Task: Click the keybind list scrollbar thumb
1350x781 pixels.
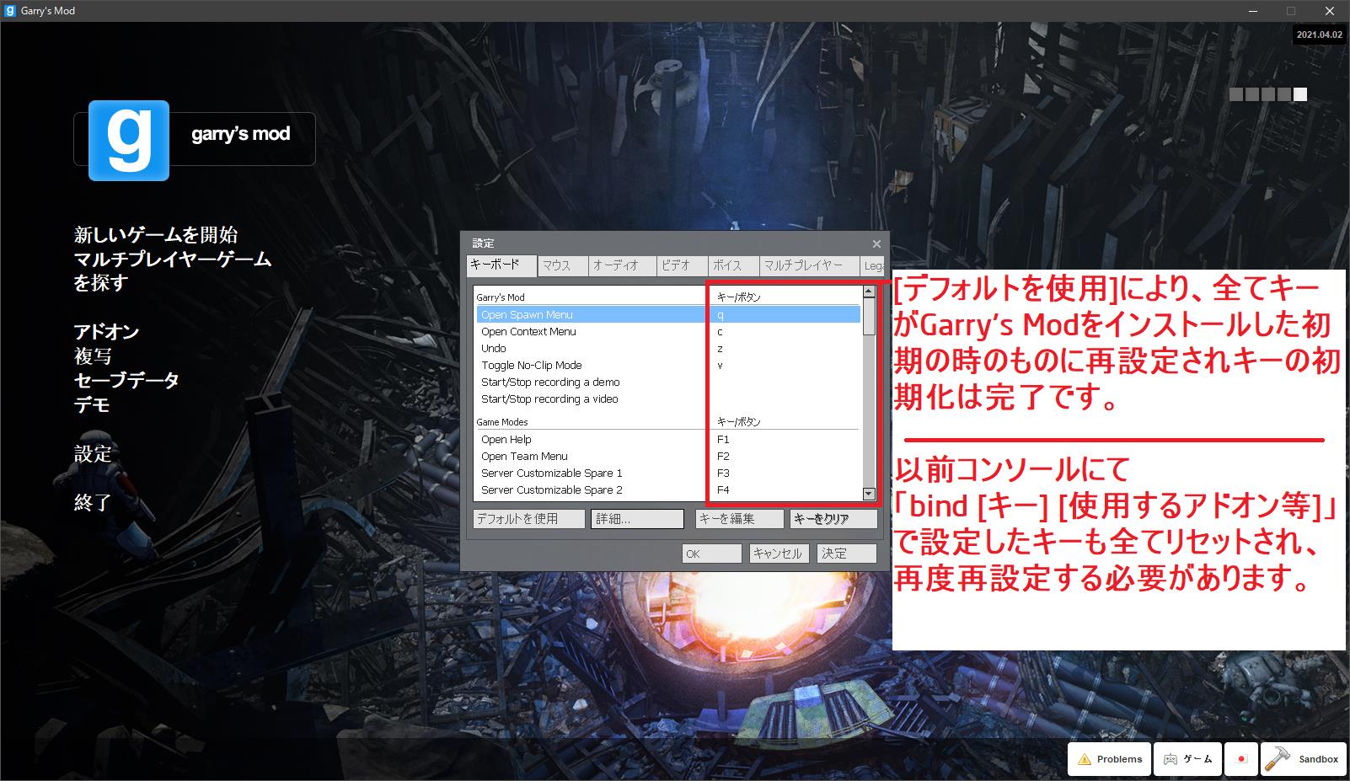Action: 869,316
